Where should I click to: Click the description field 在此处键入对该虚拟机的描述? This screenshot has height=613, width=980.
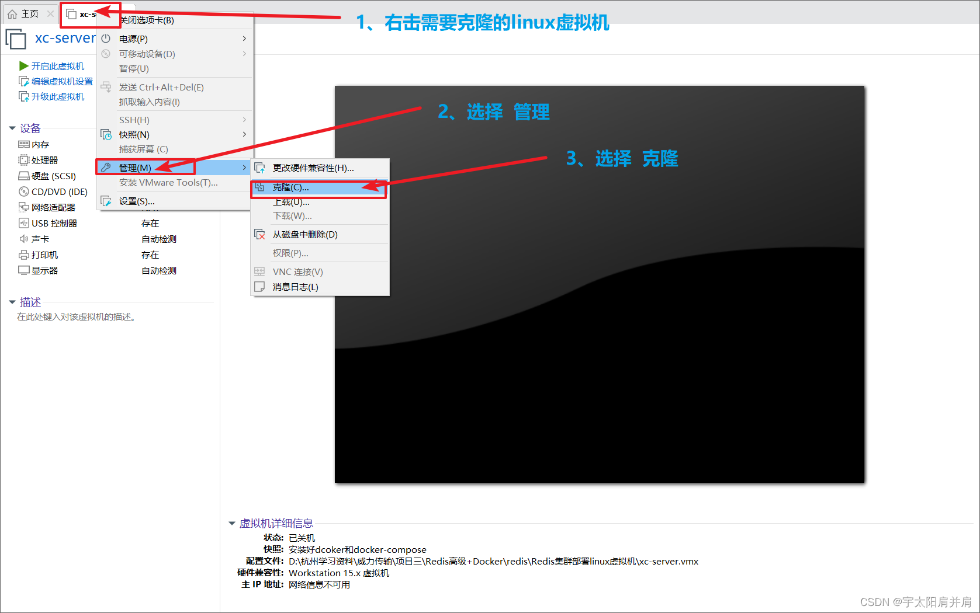pyautogui.click(x=77, y=317)
